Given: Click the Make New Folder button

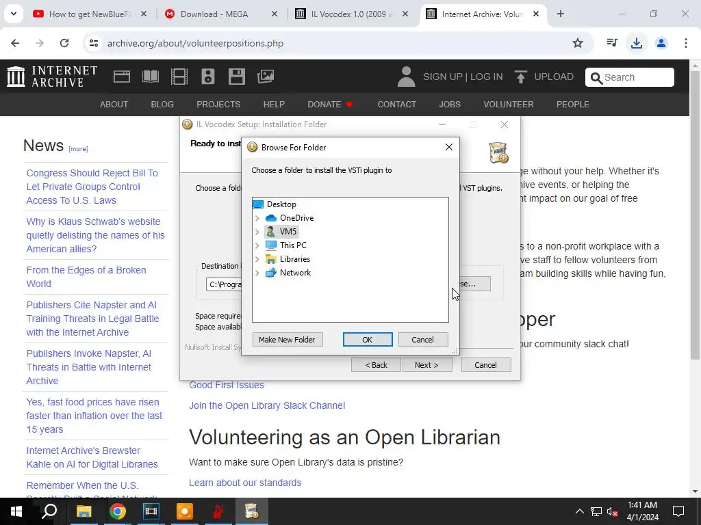Looking at the screenshot, I should tap(287, 340).
